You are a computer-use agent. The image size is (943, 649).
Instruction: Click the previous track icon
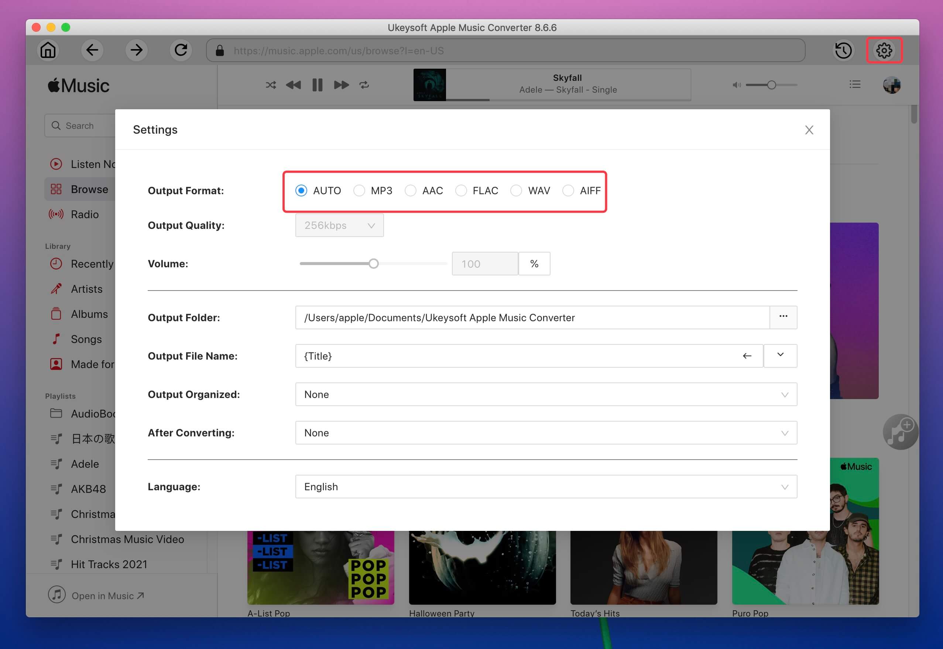tap(295, 85)
